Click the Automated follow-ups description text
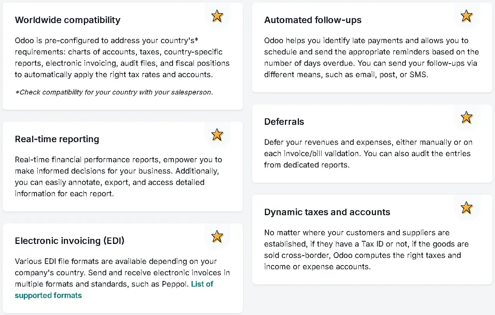 (x=371, y=57)
